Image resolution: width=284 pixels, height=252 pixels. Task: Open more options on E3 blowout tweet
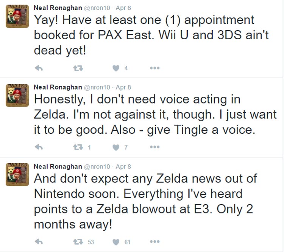point(154,241)
